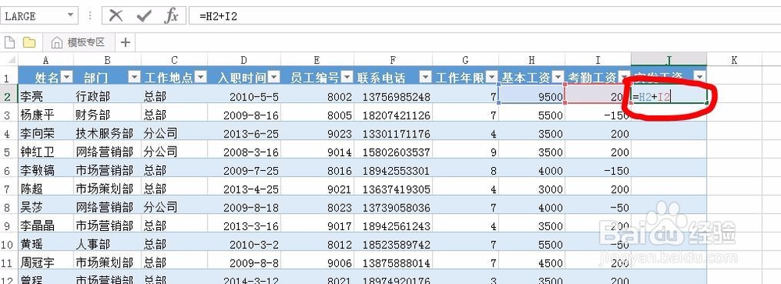The height and width of the screenshot is (284, 781).
Task: Switch to the 模板专区 tab
Action: [79, 42]
